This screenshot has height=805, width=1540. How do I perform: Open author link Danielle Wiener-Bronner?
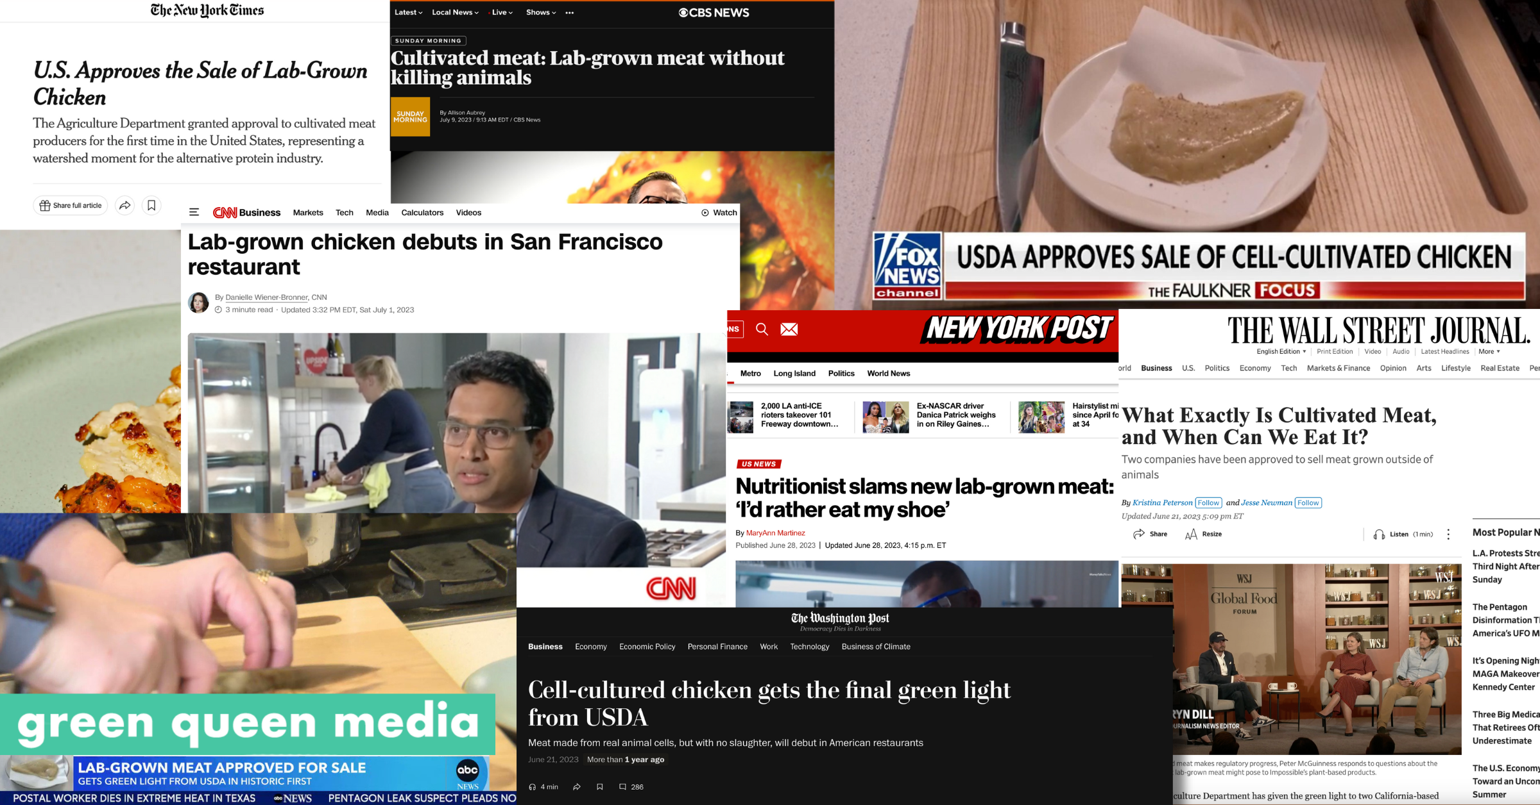click(x=266, y=297)
